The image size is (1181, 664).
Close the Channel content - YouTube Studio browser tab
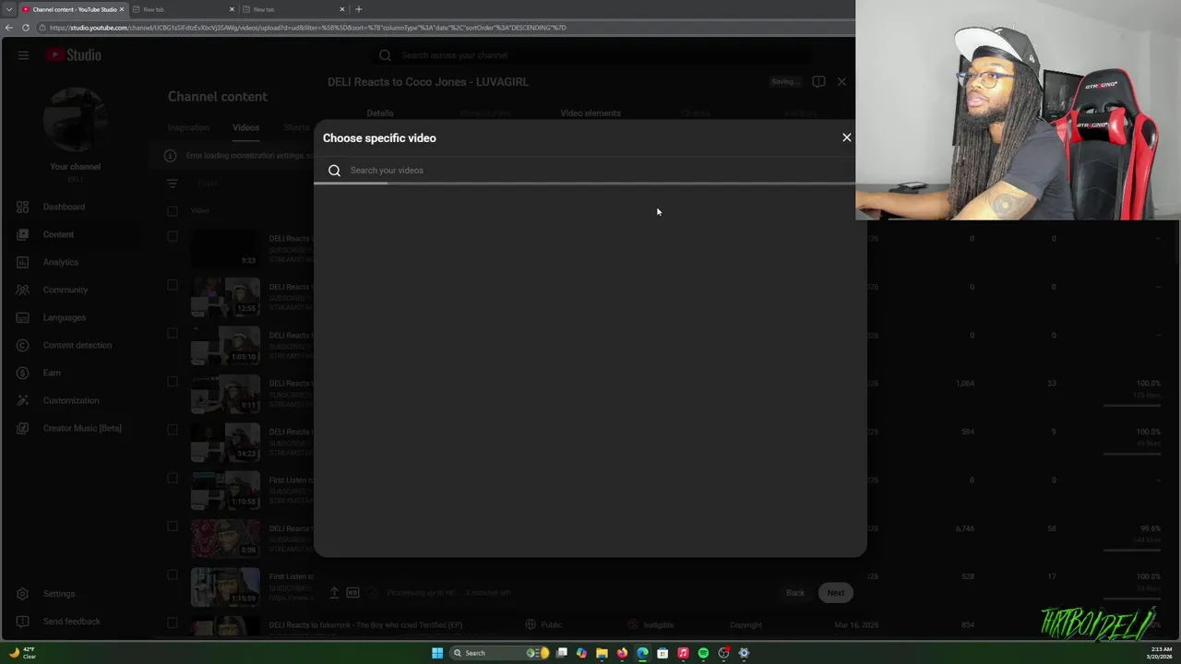(121, 9)
